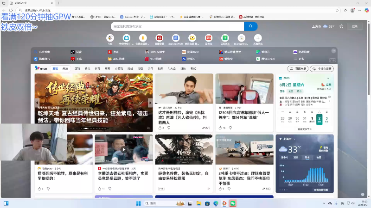Click the 登录 login button
This screenshot has height=208, width=371.
(x=355, y=26)
